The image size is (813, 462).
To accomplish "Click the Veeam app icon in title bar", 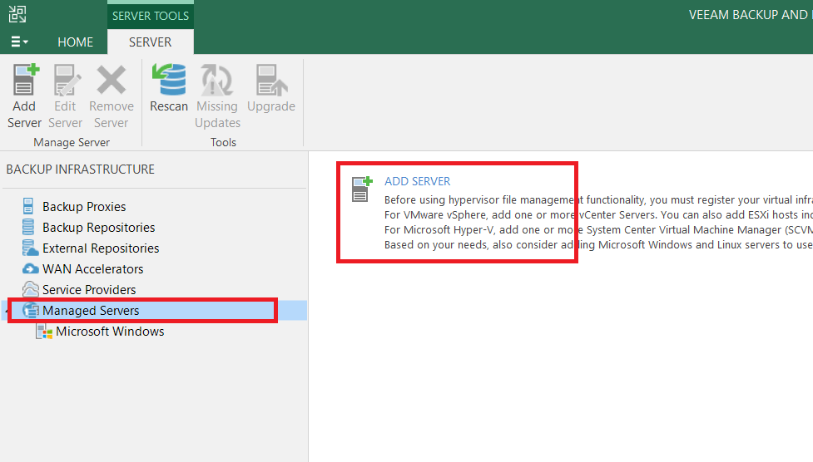I will pyautogui.click(x=17, y=14).
